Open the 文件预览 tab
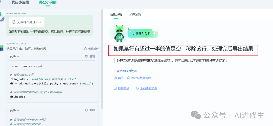Image resolution: width=273 pixels, height=126 pixels. (135, 14)
